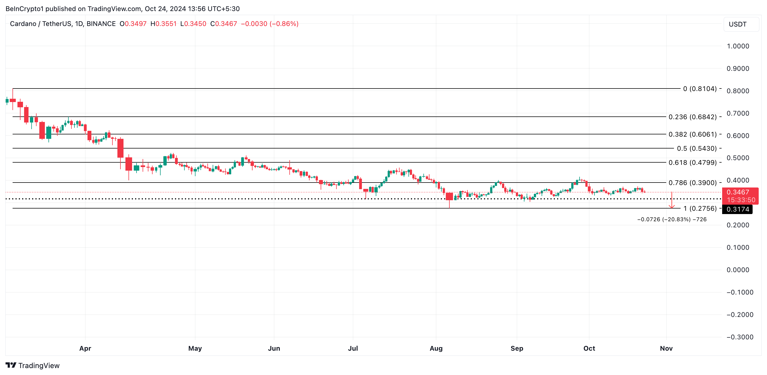Click the TradingView logo icon
The height and width of the screenshot is (375, 767).
(x=11, y=365)
